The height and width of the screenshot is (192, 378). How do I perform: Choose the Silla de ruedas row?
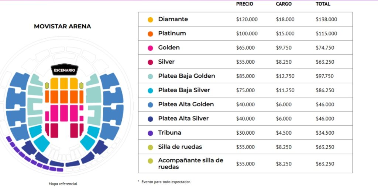(x=245, y=147)
